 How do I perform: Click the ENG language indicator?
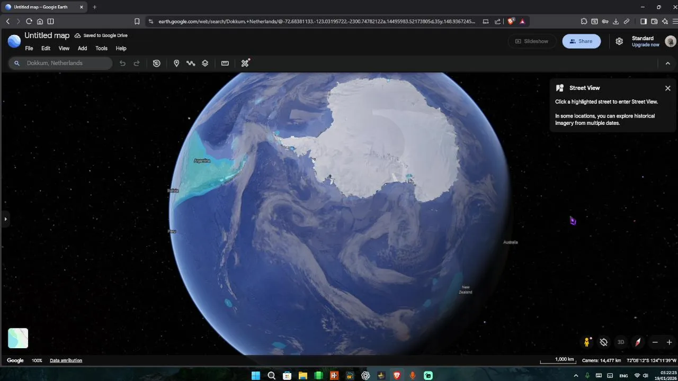624,376
